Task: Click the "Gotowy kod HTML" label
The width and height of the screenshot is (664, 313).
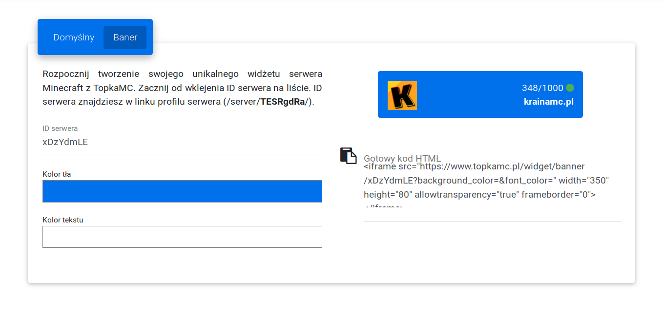Action: (402, 159)
